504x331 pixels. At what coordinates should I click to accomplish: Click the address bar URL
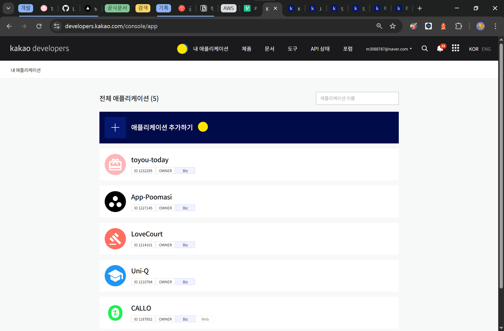(x=111, y=26)
